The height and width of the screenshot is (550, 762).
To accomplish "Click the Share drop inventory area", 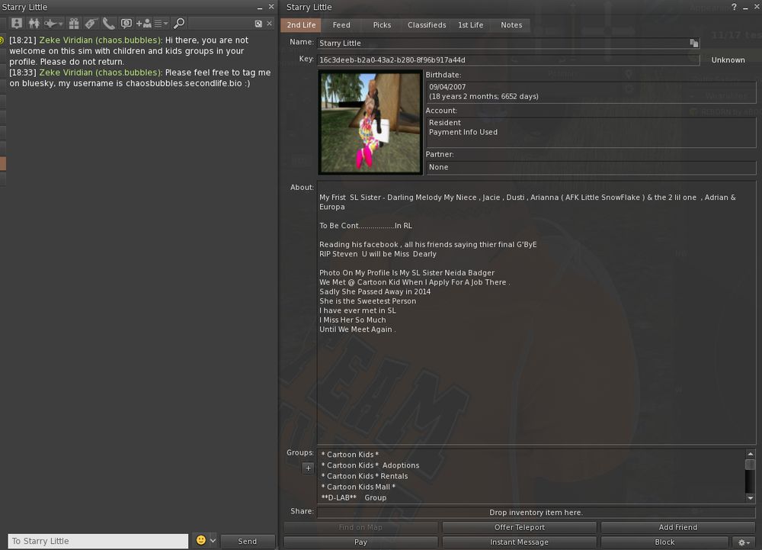I will [x=536, y=512].
